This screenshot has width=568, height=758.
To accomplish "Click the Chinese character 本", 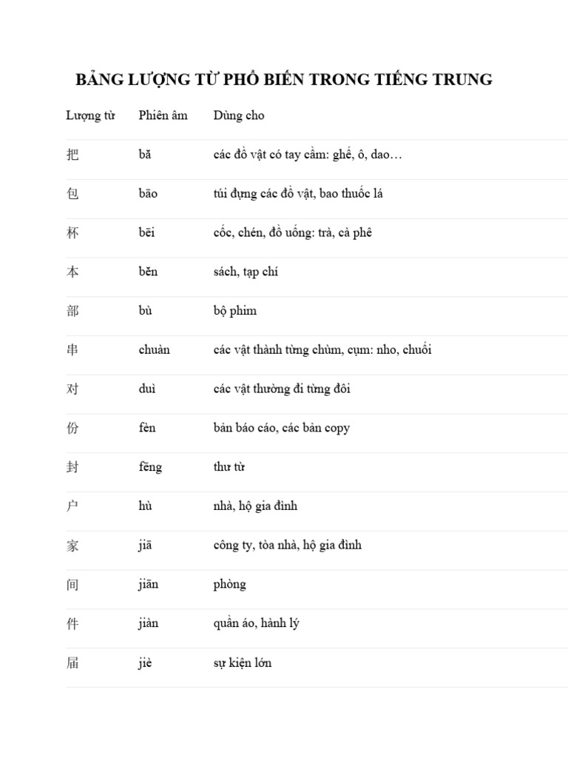I will pyautogui.click(x=72, y=272).
